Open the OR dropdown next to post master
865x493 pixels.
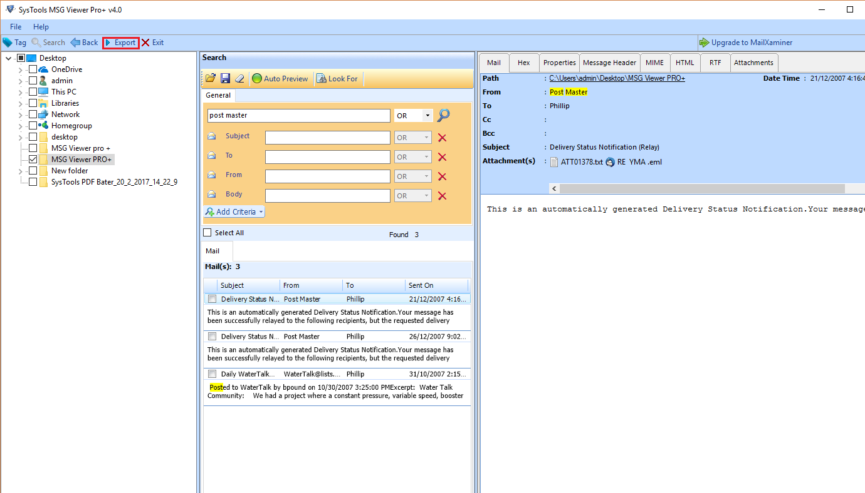[427, 116]
